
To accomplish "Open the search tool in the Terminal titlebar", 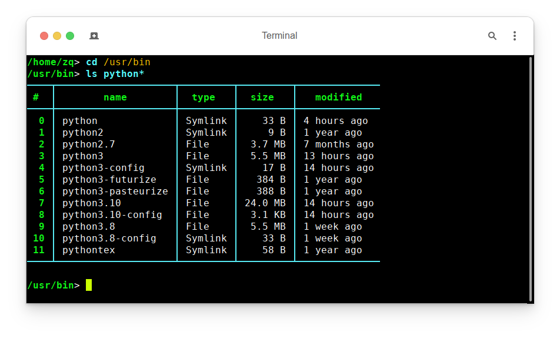I will click(492, 36).
